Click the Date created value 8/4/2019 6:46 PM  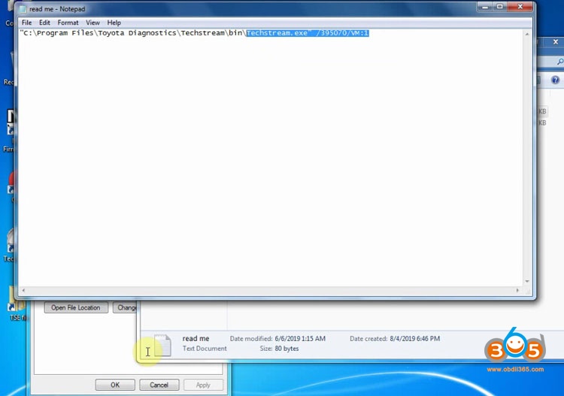pyautogui.click(x=414, y=338)
